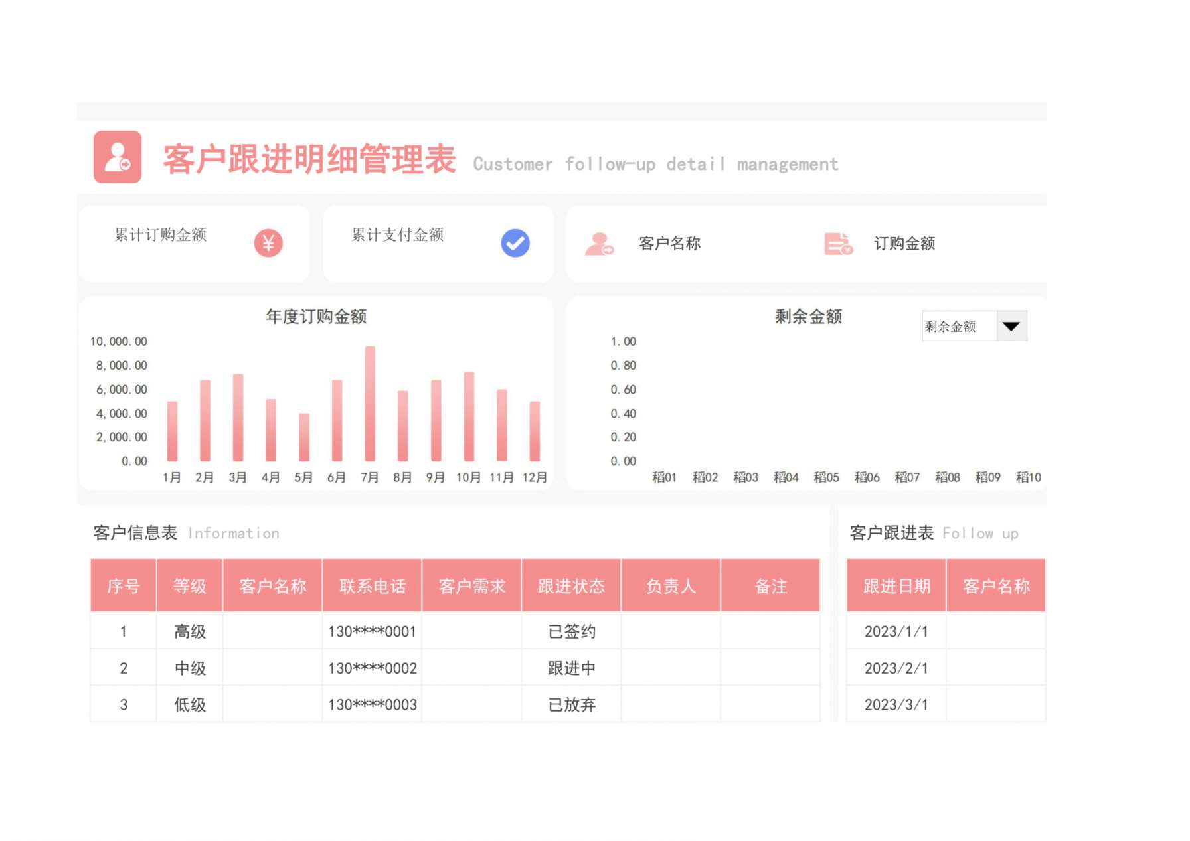Click the 5月 bar in the annual chart

click(x=304, y=437)
